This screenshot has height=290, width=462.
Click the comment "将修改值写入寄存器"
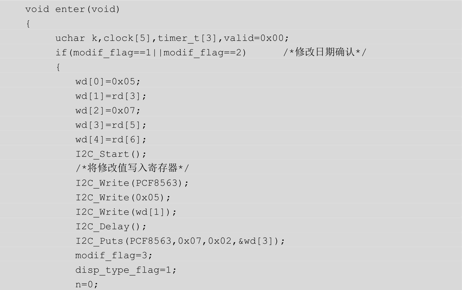(132, 168)
